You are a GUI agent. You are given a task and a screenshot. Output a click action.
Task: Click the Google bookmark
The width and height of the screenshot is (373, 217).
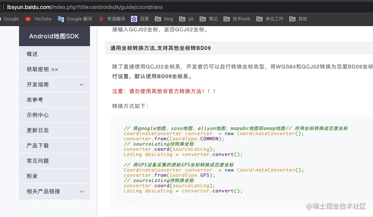[x=9, y=19]
